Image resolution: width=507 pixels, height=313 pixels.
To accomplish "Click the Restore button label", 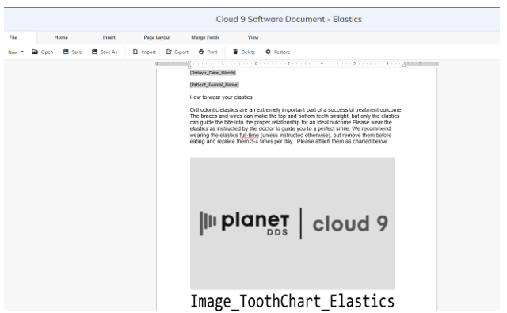I will (x=282, y=52).
